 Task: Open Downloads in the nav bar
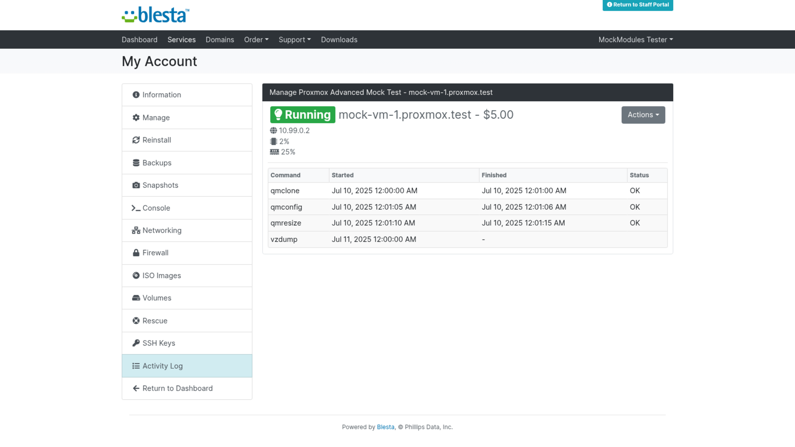point(339,40)
